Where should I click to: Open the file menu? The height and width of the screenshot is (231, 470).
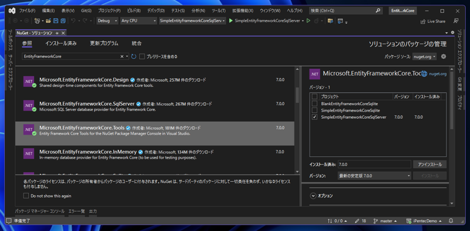click(27, 11)
